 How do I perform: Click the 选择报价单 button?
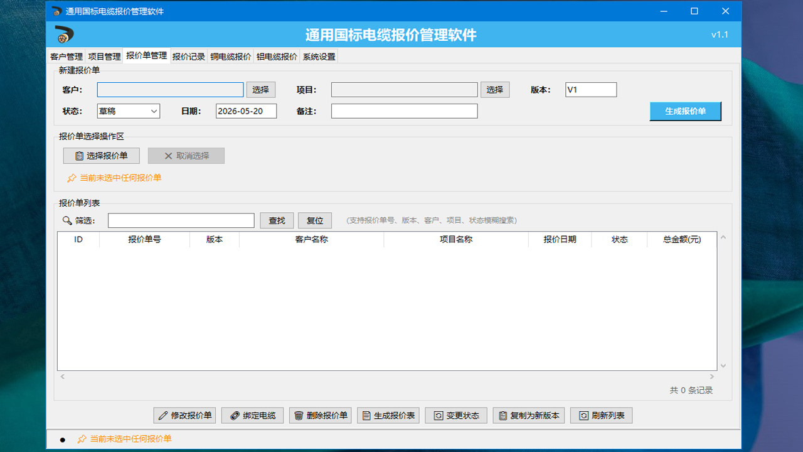pyautogui.click(x=101, y=156)
